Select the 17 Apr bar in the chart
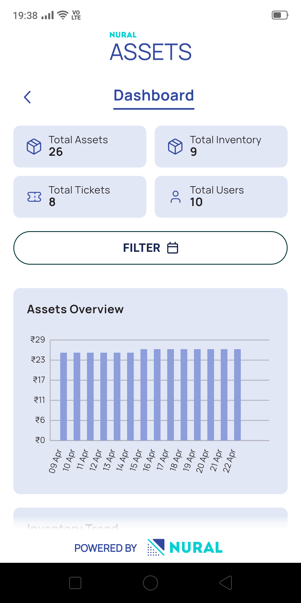Image resolution: width=301 pixels, height=603 pixels. click(171, 395)
